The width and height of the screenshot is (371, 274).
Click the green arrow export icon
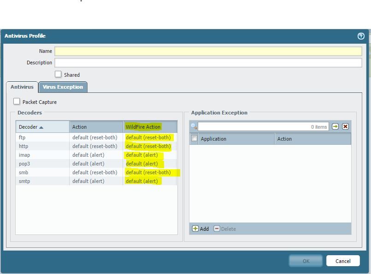click(x=336, y=126)
